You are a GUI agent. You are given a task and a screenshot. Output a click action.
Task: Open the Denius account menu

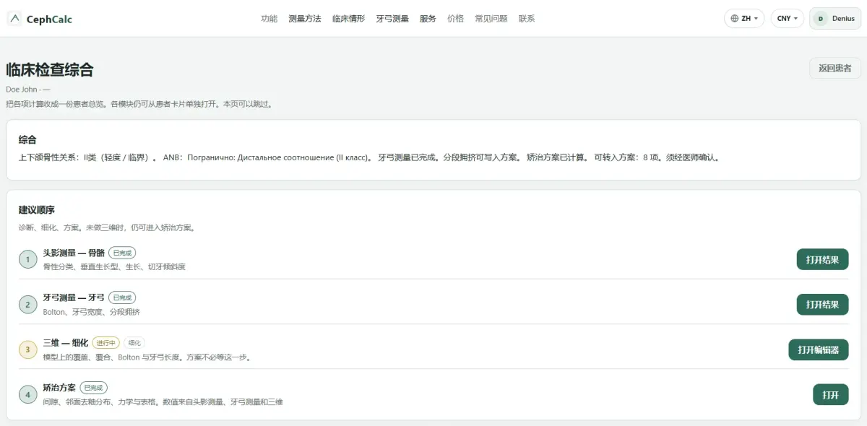click(x=835, y=19)
